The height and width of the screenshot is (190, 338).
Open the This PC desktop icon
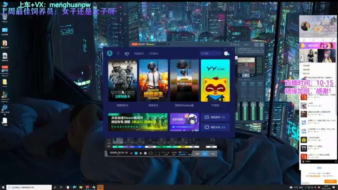pyautogui.click(x=5, y=4)
